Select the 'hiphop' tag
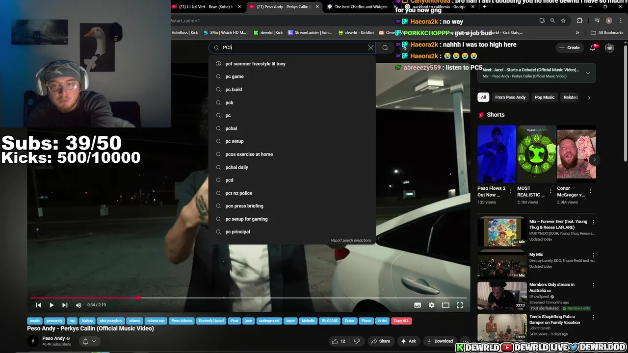628x353 pixels. (x=87, y=321)
